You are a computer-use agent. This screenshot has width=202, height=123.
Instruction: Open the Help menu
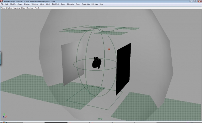click(101, 4)
